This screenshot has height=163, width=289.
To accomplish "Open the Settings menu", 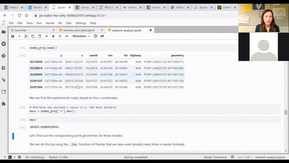I will click(81, 23).
